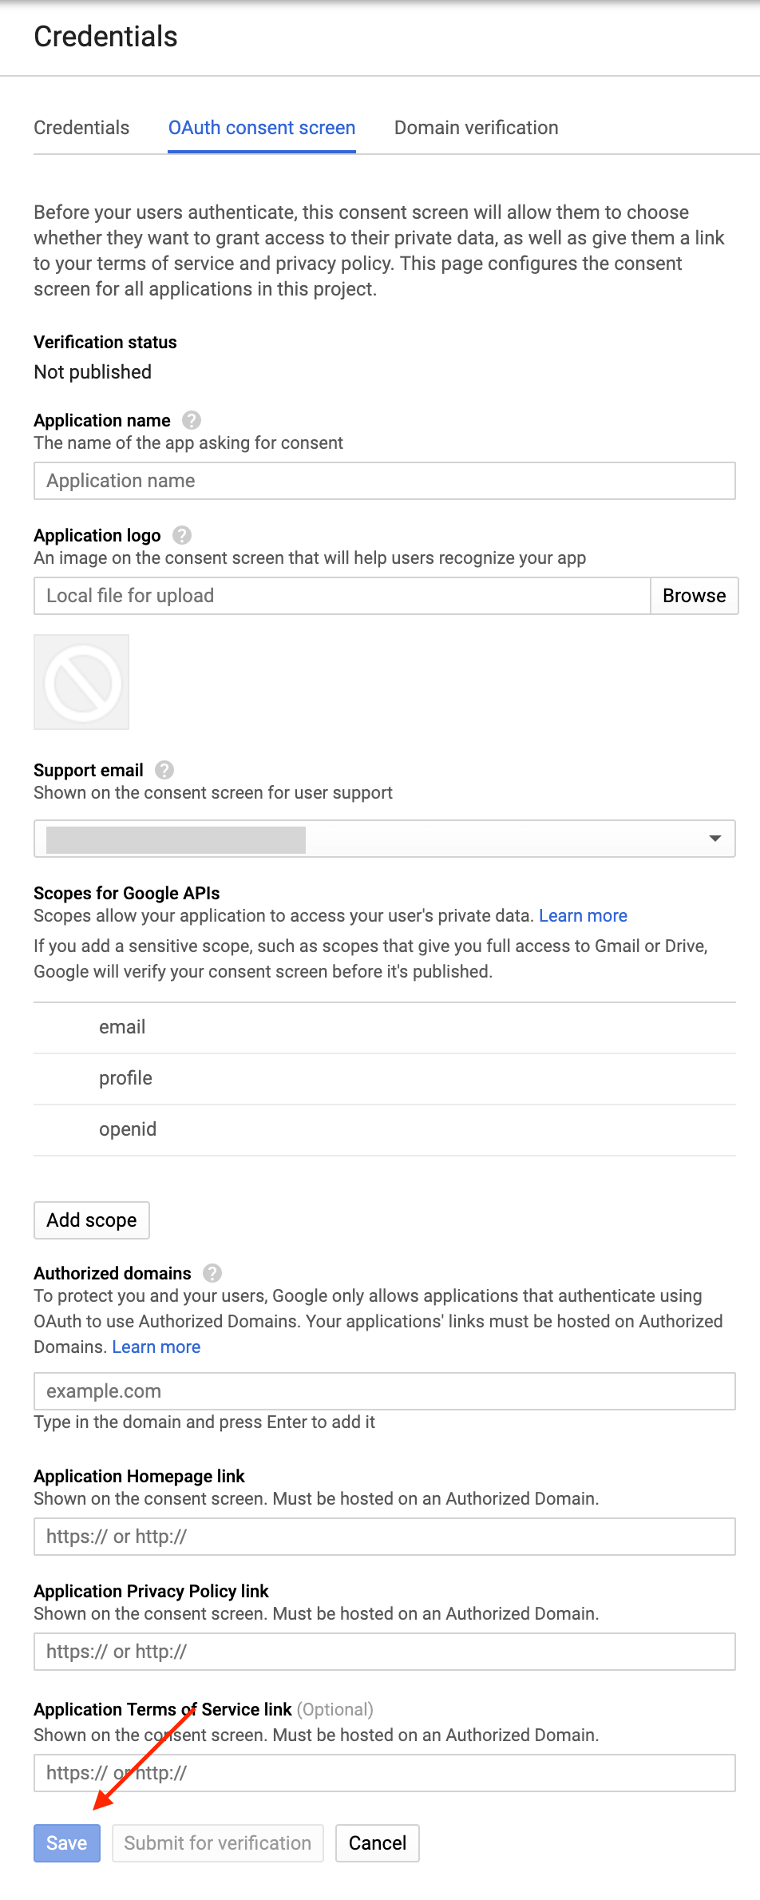Viewport: 760px width, 1900px height.
Task: Open Learn more link under Authorized domains
Action: point(156,1347)
